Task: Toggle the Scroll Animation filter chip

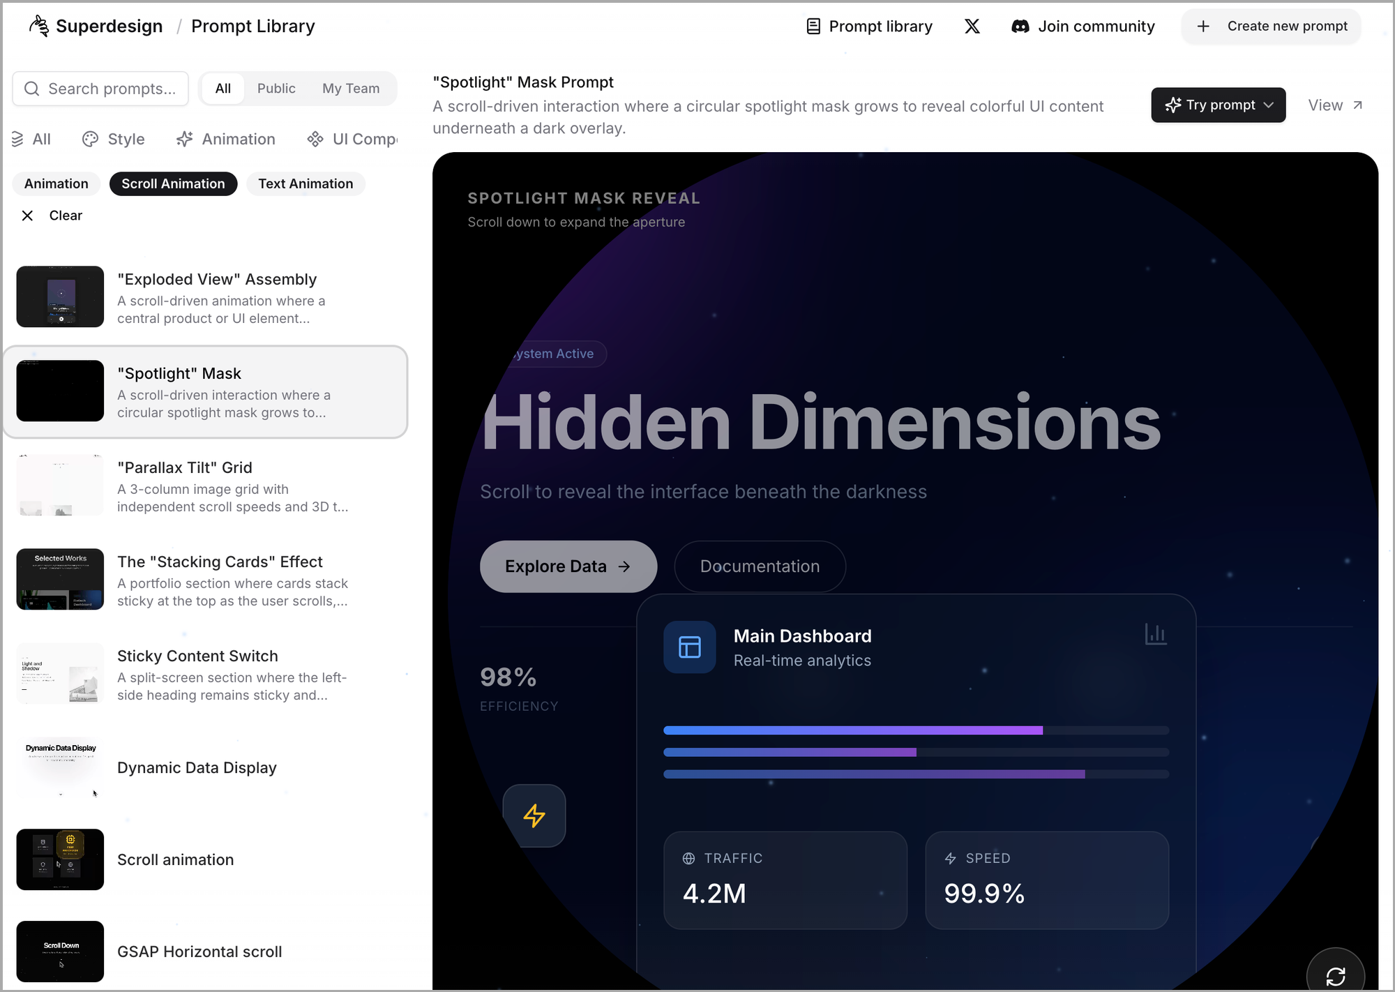Action: click(173, 183)
